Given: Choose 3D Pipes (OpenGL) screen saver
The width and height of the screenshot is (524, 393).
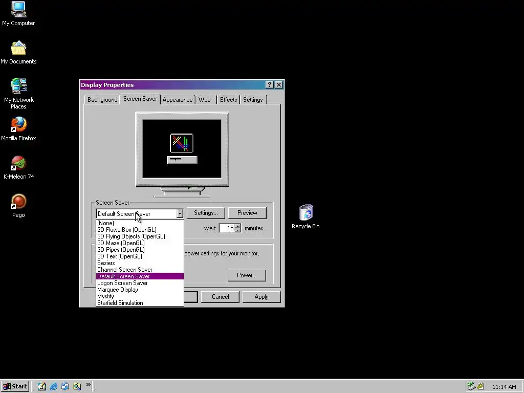Looking at the screenshot, I should (x=140, y=250).
